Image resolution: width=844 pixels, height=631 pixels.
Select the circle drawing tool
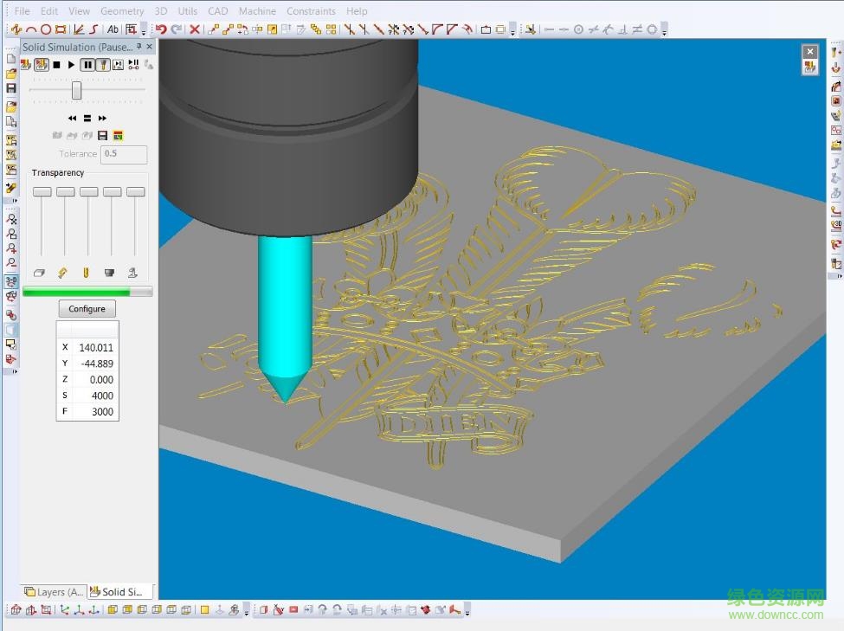(47, 29)
